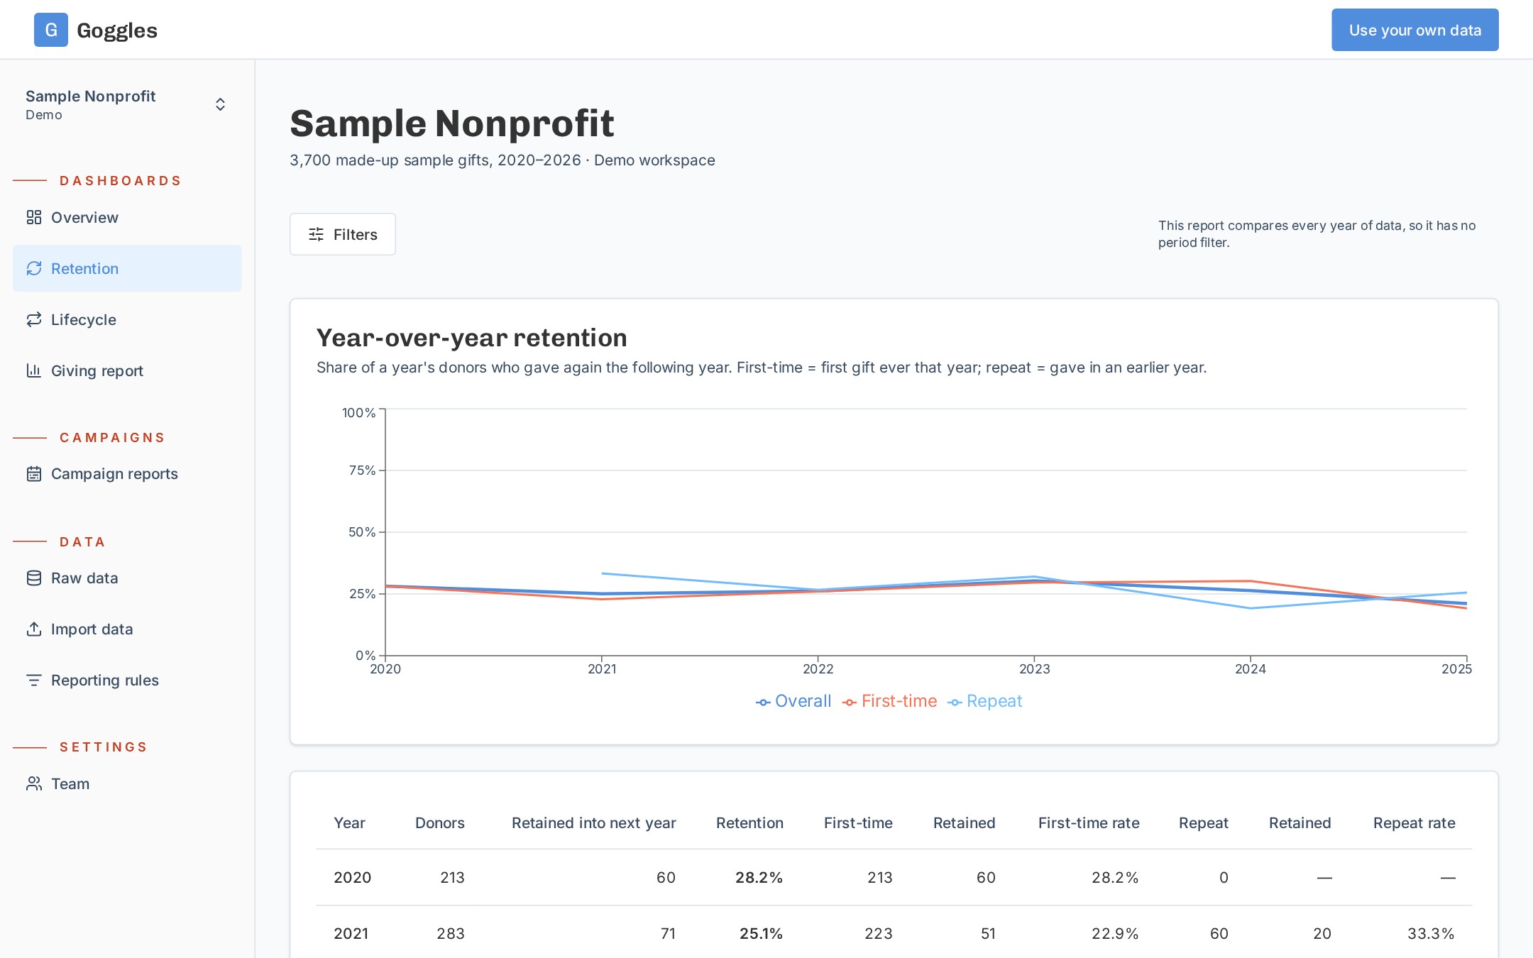1533x958 pixels.
Task: Click the Use your own data button
Action: coord(1414,30)
